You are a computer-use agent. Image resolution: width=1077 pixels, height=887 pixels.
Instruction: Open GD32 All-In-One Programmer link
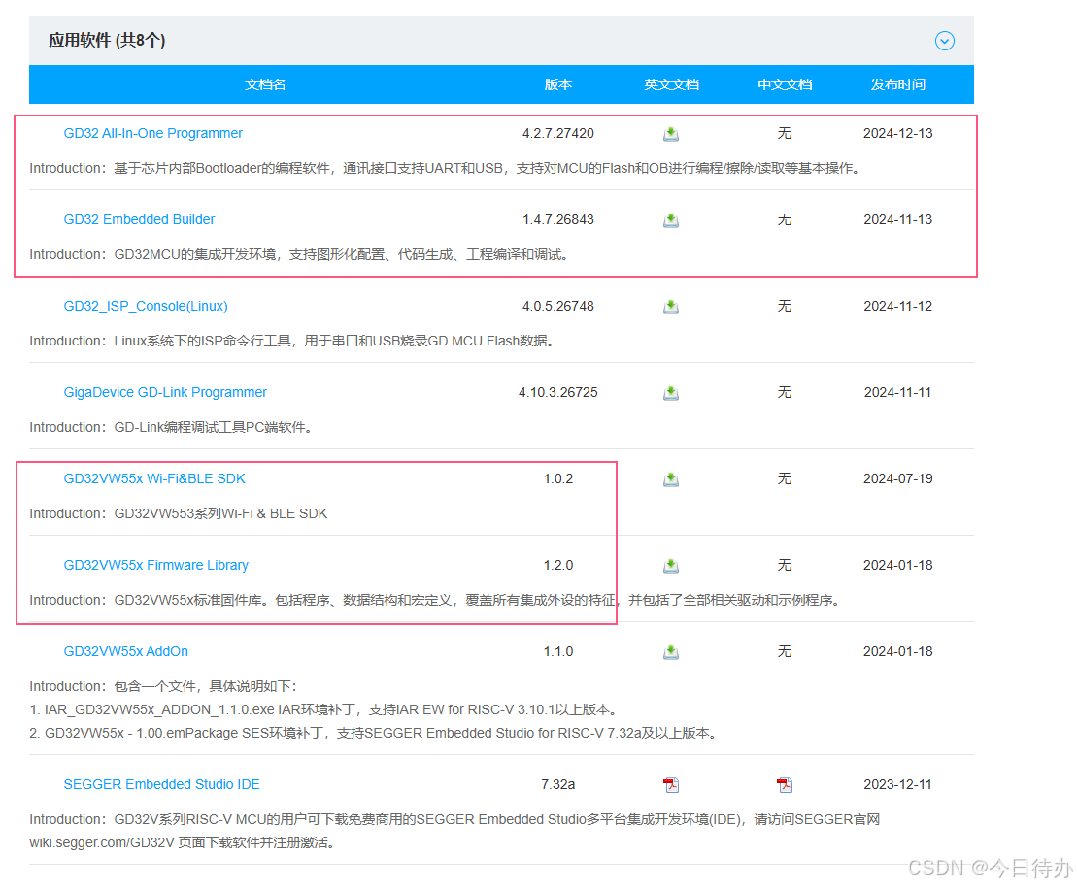[x=153, y=134]
